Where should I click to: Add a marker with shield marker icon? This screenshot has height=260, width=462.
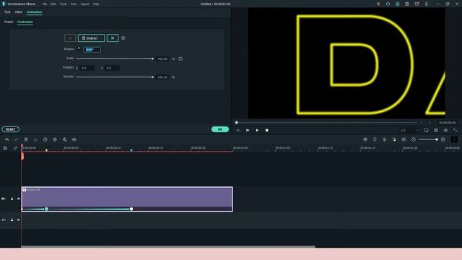(x=375, y=139)
